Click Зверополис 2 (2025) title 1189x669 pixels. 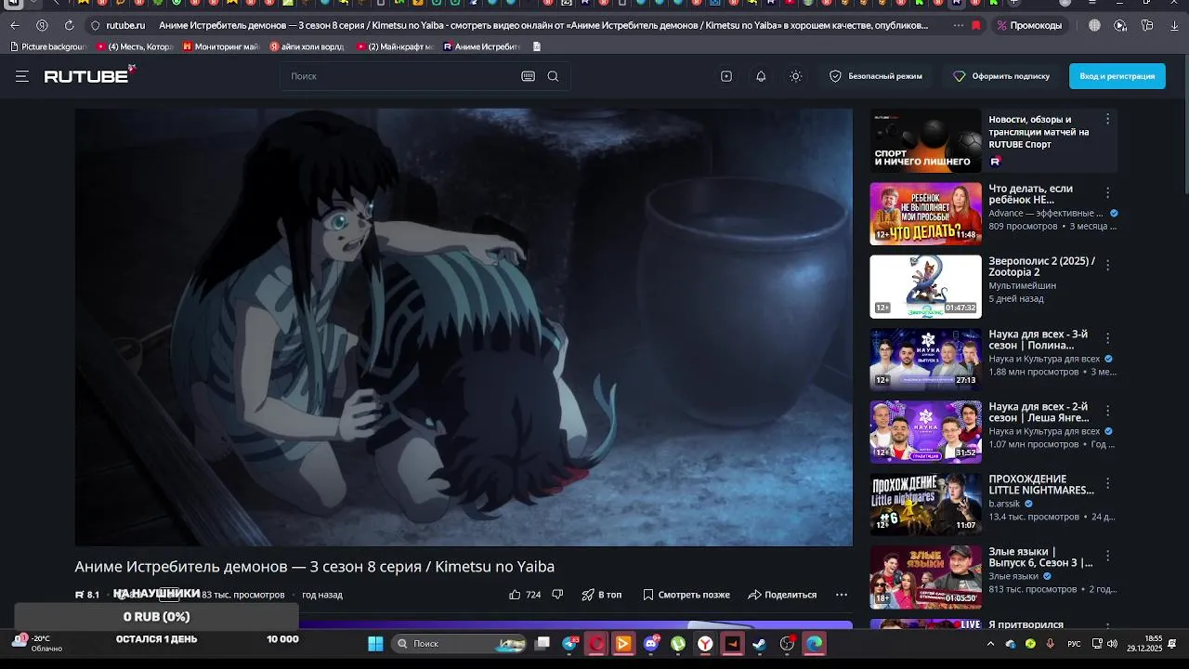[1041, 267]
